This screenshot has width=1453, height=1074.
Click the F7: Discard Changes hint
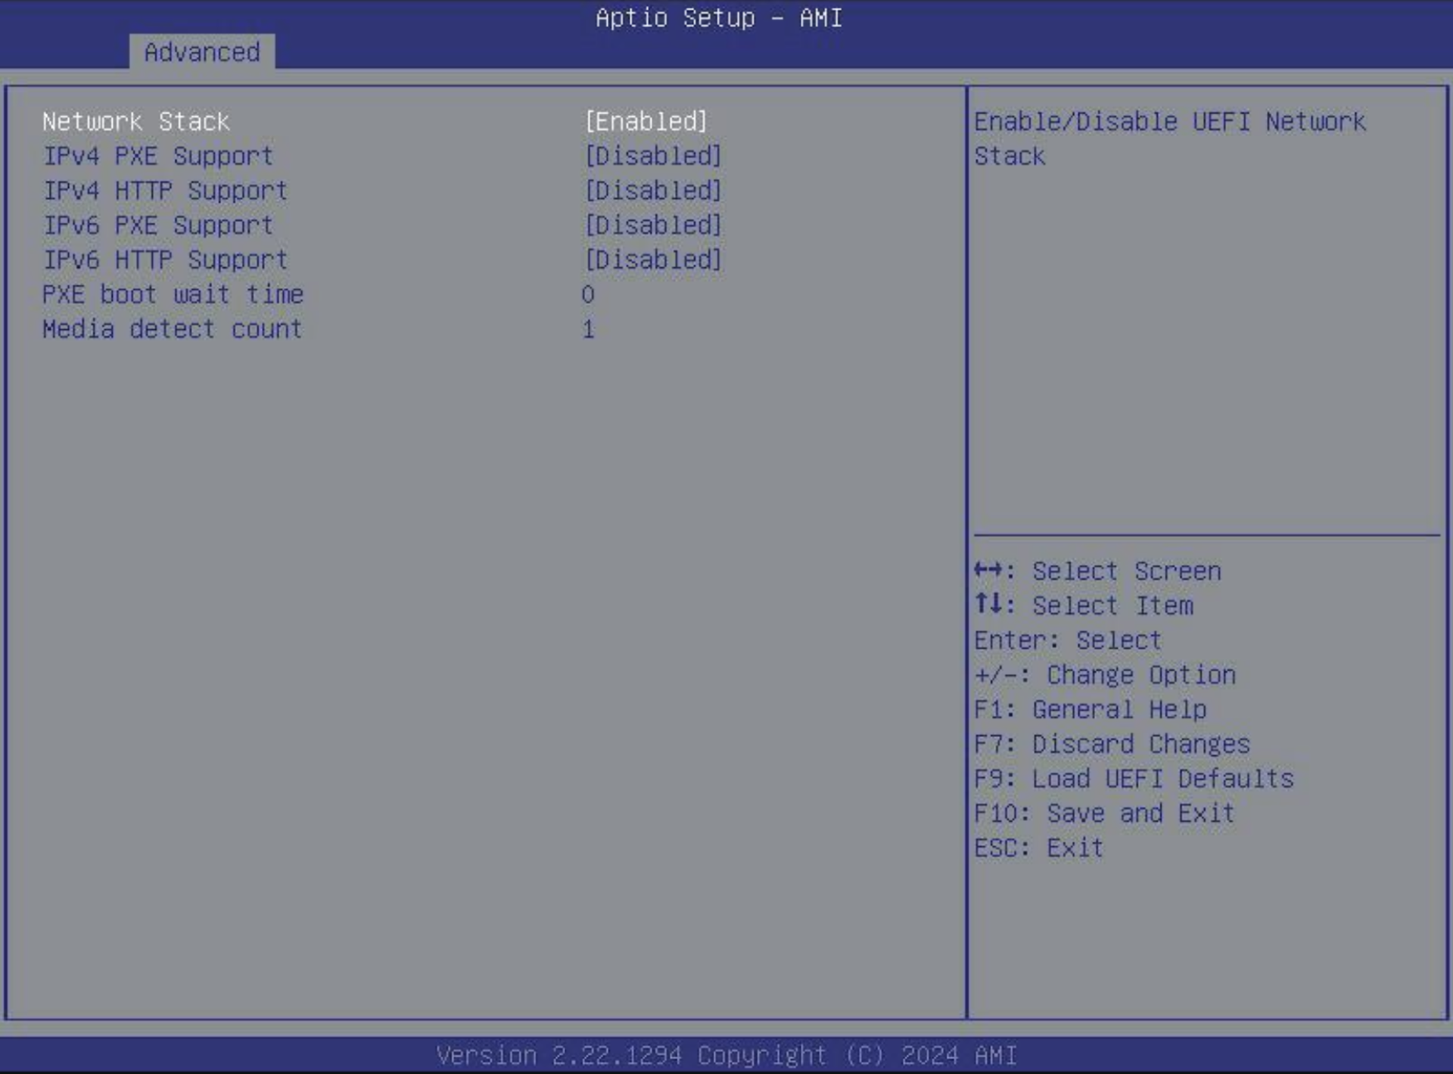1112,744
